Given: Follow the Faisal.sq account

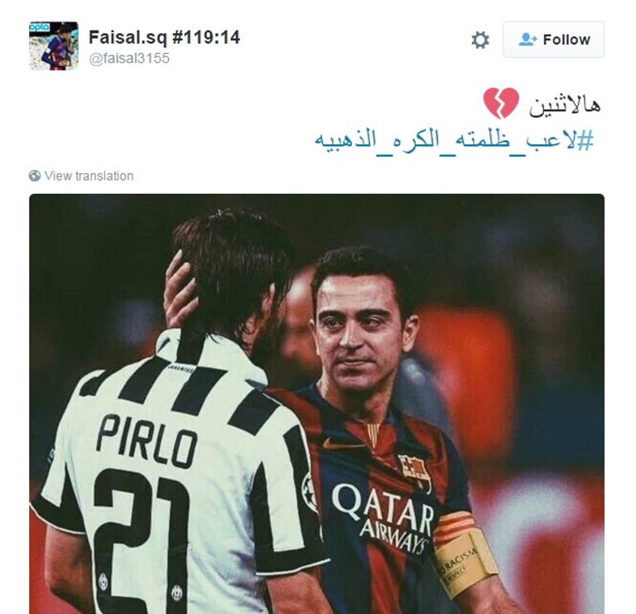Looking at the screenshot, I should click(x=553, y=40).
